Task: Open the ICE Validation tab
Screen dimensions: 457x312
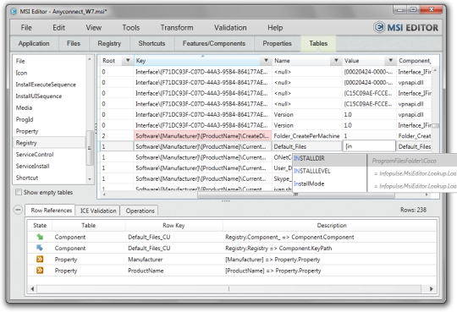Action: [x=98, y=211]
